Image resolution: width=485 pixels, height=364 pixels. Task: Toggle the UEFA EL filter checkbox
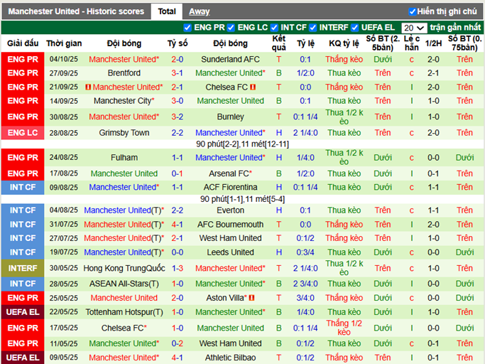tap(355, 28)
